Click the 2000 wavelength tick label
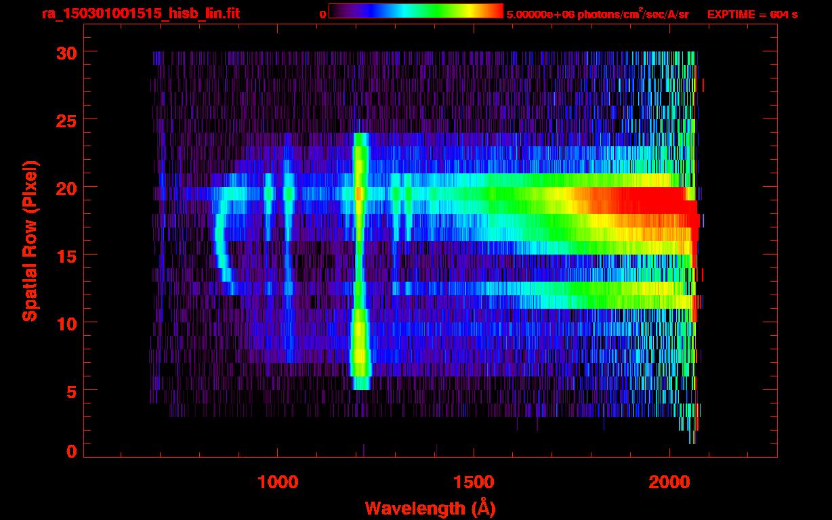 (669, 482)
